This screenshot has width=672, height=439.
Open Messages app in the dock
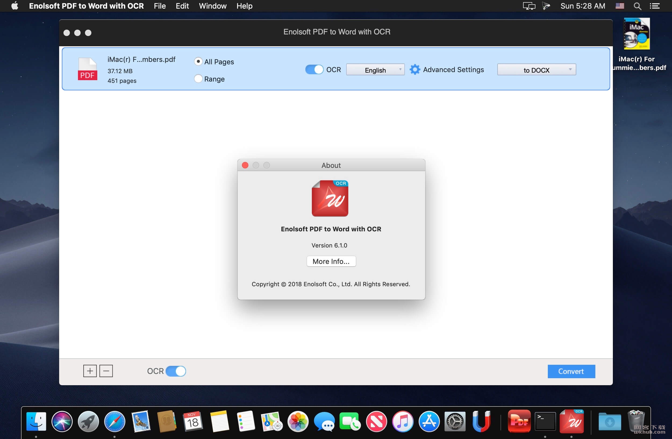click(324, 422)
